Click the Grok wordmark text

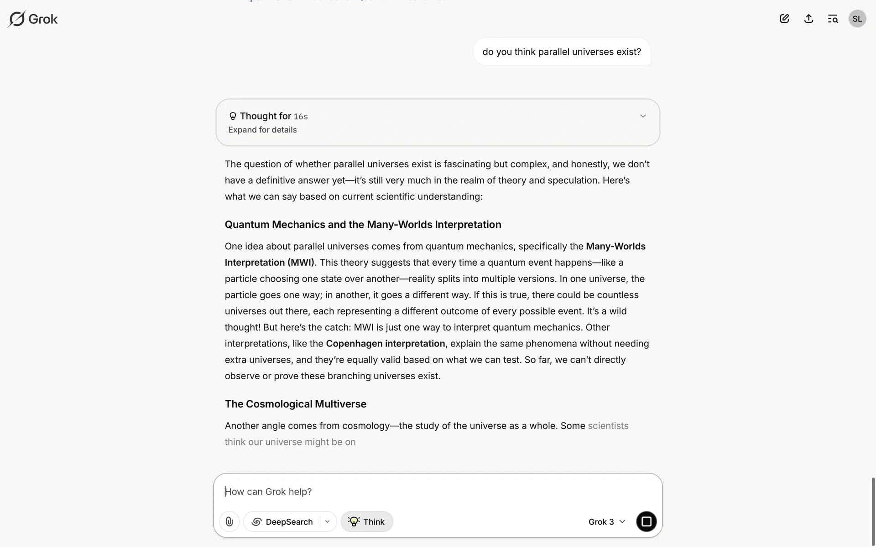click(x=43, y=19)
